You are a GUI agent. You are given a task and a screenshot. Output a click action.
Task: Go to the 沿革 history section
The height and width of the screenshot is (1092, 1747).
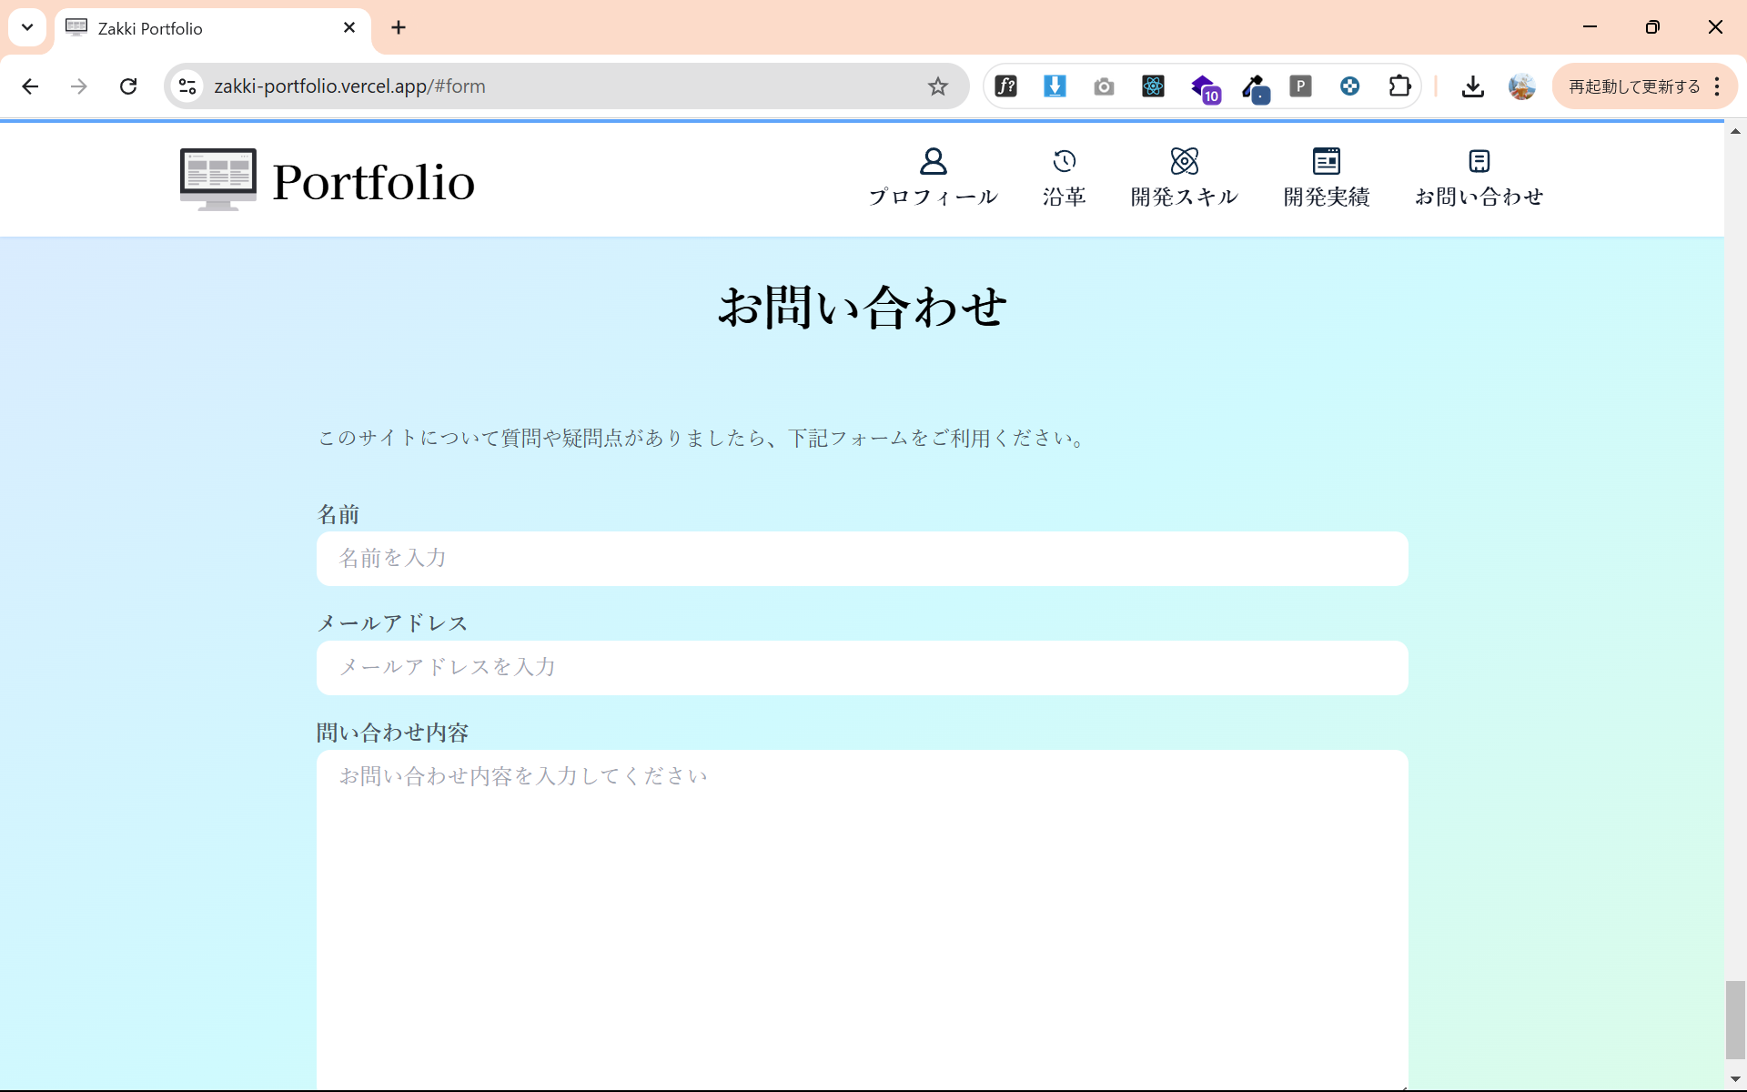(1064, 178)
